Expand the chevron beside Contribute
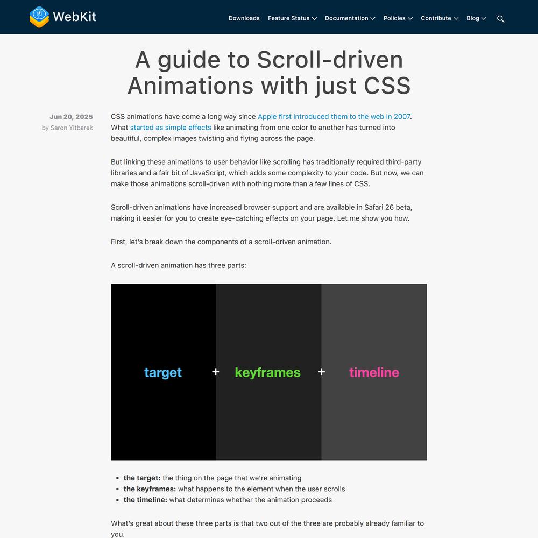Screen dimensions: 538x538 coord(456,19)
